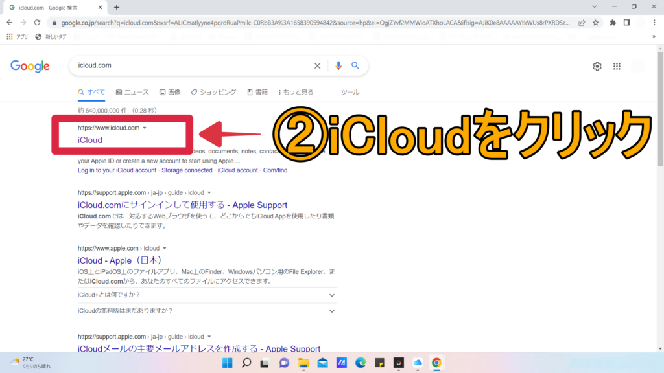Expand options arrow beside first support.apple.com URL
The image size is (664, 373).
coord(209,193)
